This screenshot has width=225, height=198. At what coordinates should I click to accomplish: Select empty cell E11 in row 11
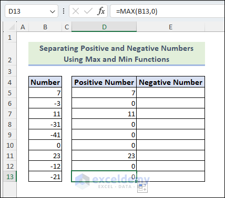[x=170, y=156]
